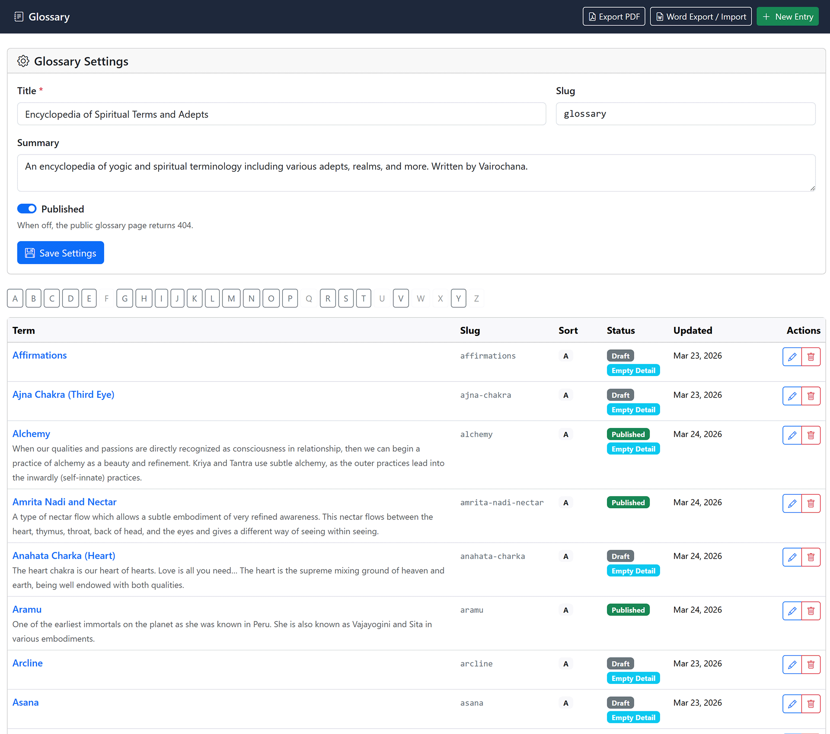Screen dimensions: 830x734
Task: Show entries starting with G
Action: (x=125, y=299)
